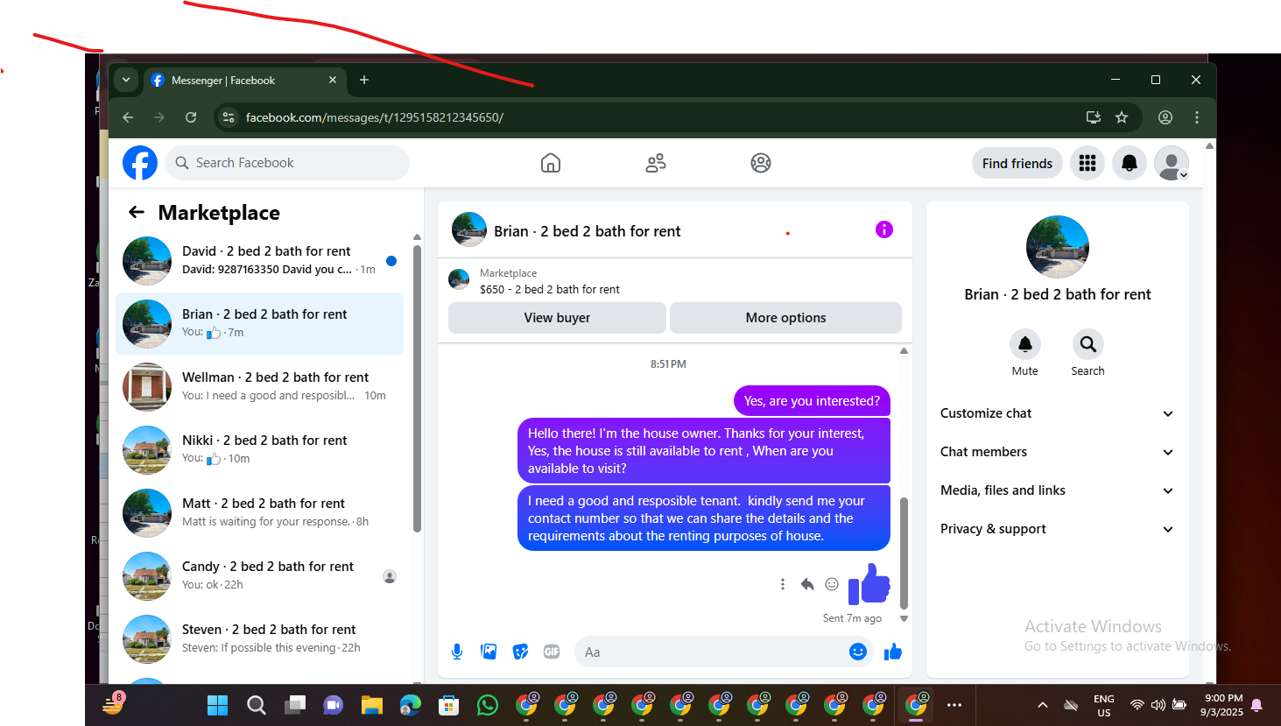Open Candy's 2 bed 2 bath conversation
The height and width of the screenshot is (726, 1281).
259,575
